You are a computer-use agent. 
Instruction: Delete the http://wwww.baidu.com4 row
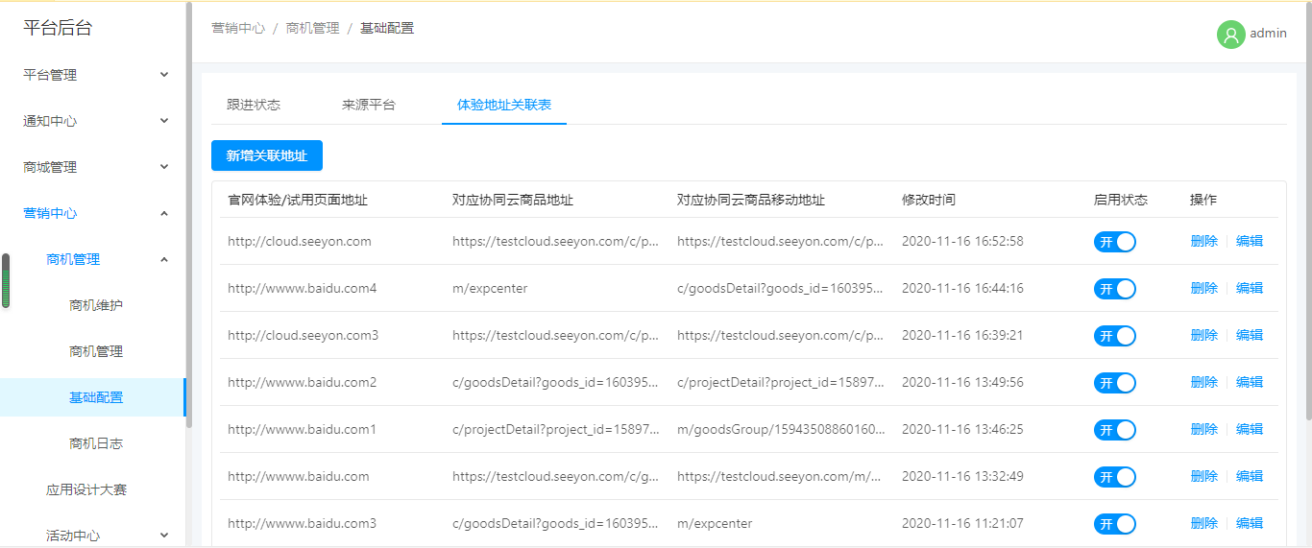[x=1203, y=288]
